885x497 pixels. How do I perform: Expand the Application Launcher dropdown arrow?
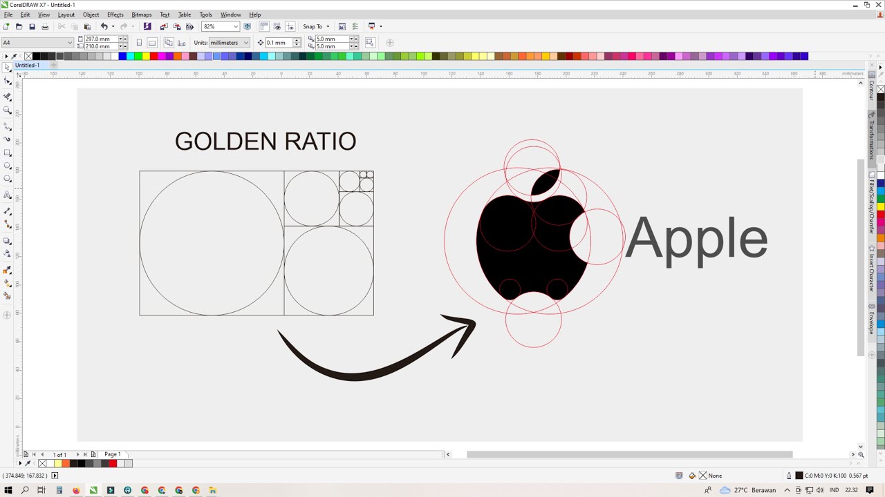pos(381,26)
